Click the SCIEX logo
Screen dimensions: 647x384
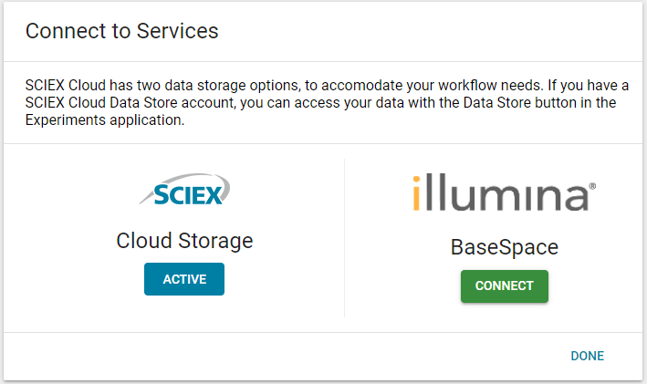[183, 193]
